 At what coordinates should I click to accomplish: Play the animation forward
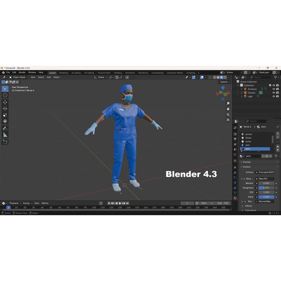120,203
